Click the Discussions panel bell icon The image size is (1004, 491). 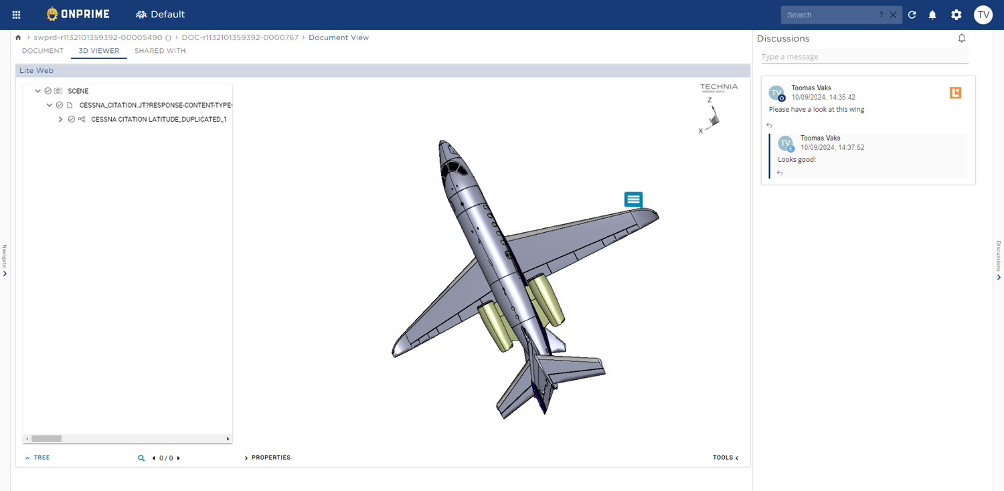(x=962, y=38)
